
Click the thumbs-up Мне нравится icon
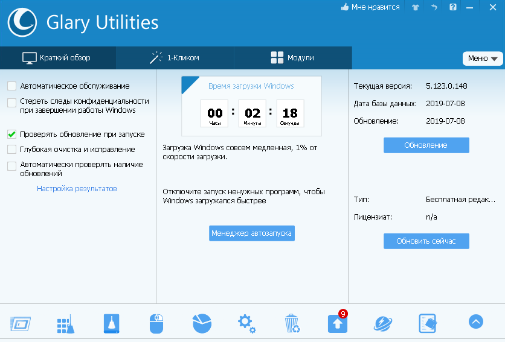[345, 7]
